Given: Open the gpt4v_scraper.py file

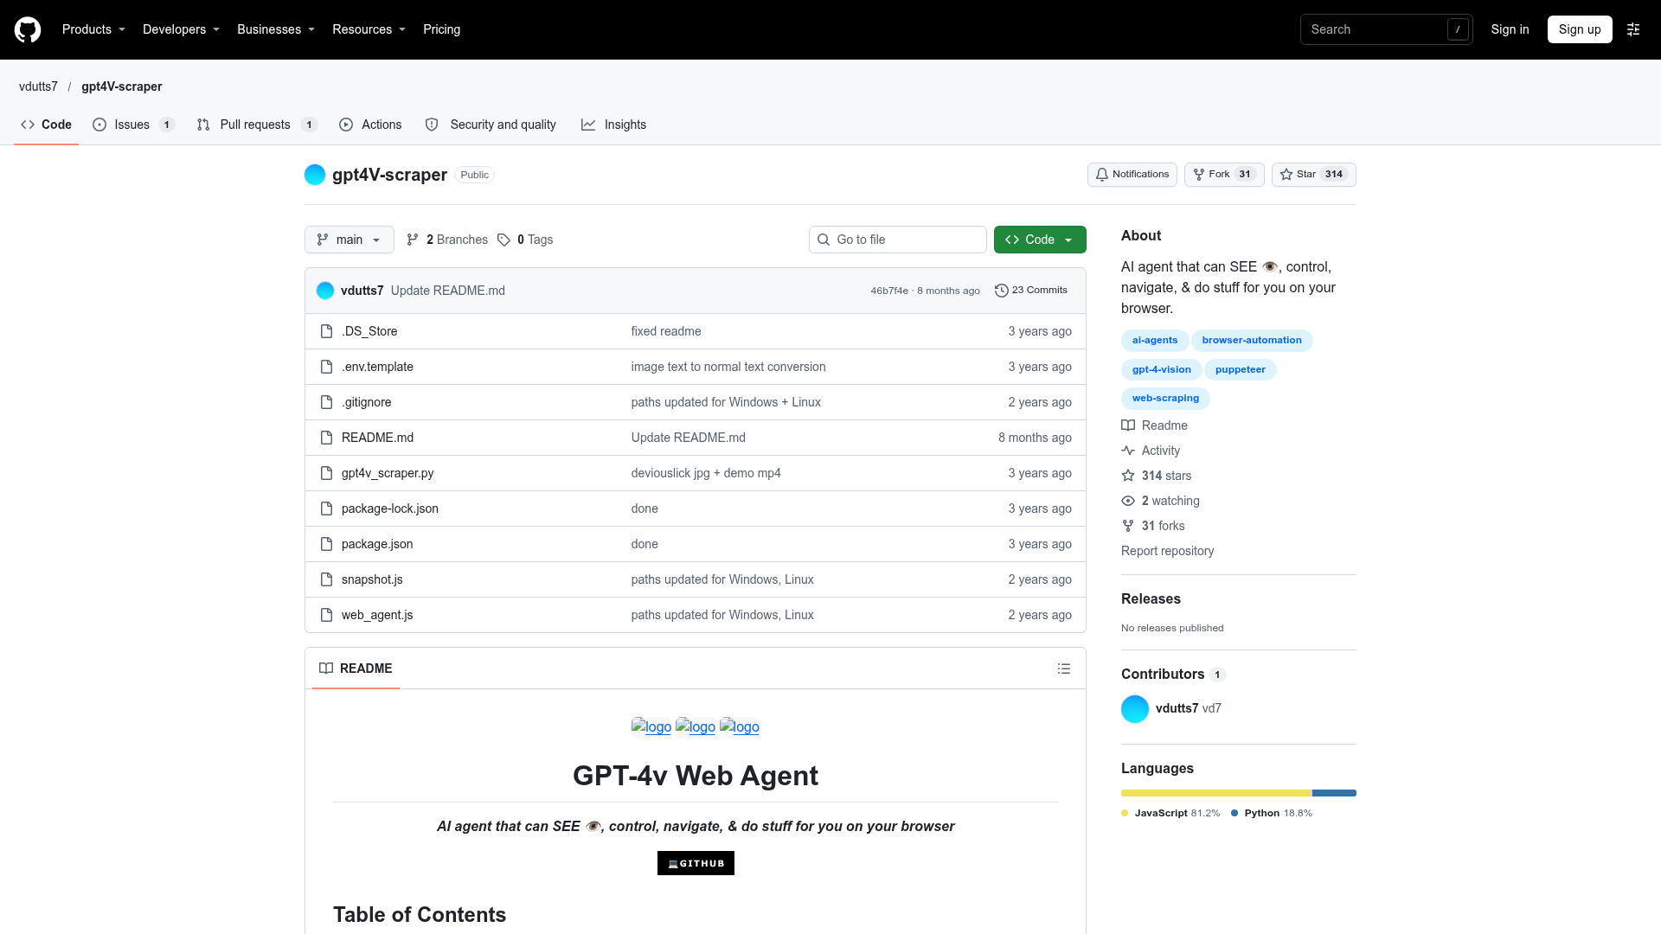Looking at the screenshot, I should point(388,473).
